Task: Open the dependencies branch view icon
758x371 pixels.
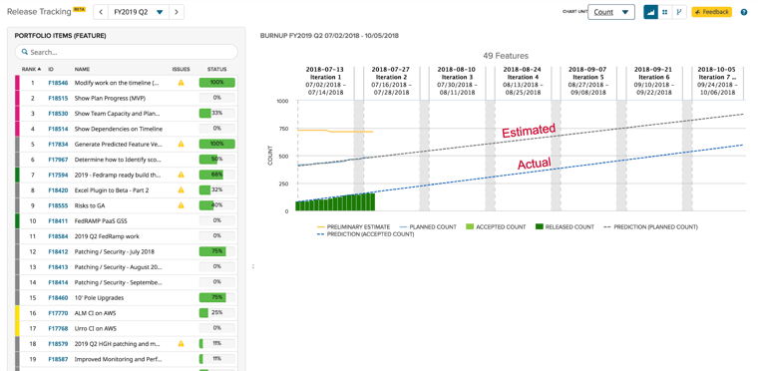Action: point(679,12)
